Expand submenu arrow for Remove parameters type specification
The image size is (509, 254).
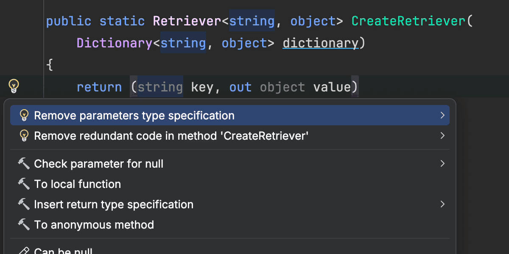click(442, 115)
